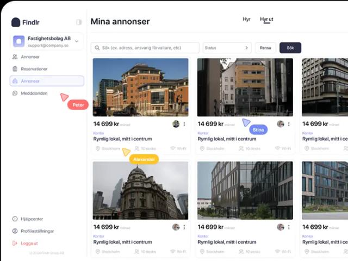Viewport: 348px width, 261px height.
Task: Select the highlighted Annonser sidebar item
Action: click(47, 81)
